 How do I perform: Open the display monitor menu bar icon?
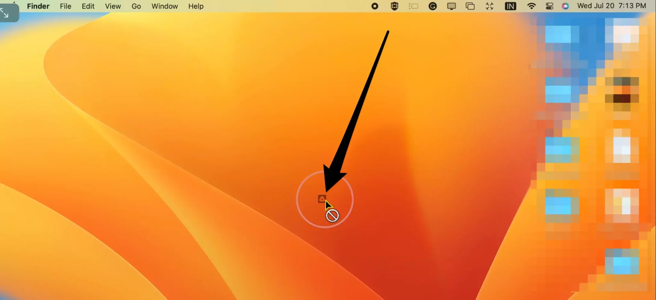click(x=452, y=6)
